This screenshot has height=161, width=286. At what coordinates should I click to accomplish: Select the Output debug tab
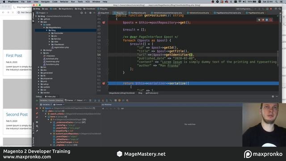click(x=80, y=100)
